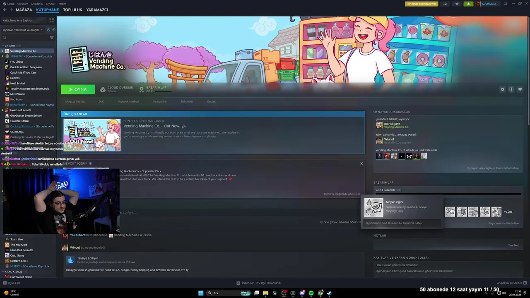Close the Mevcut İçerik DLC panel
530x298 pixels.
361,163
